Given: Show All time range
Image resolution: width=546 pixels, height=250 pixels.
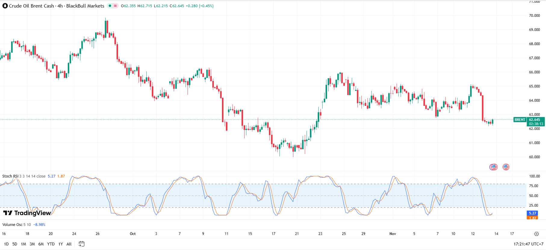Looking at the screenshot, I should [x=69, y=244].
